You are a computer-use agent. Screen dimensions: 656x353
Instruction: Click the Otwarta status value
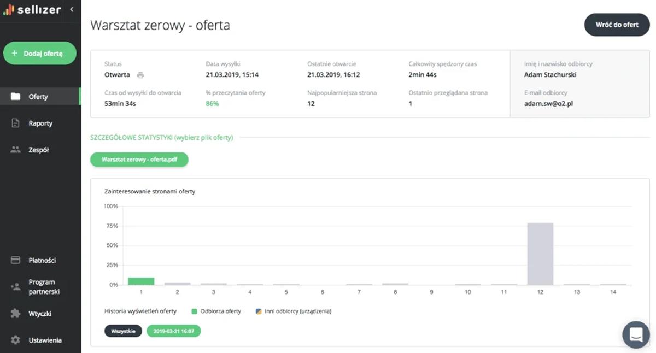pyautogui.click(x=117, y=75)
